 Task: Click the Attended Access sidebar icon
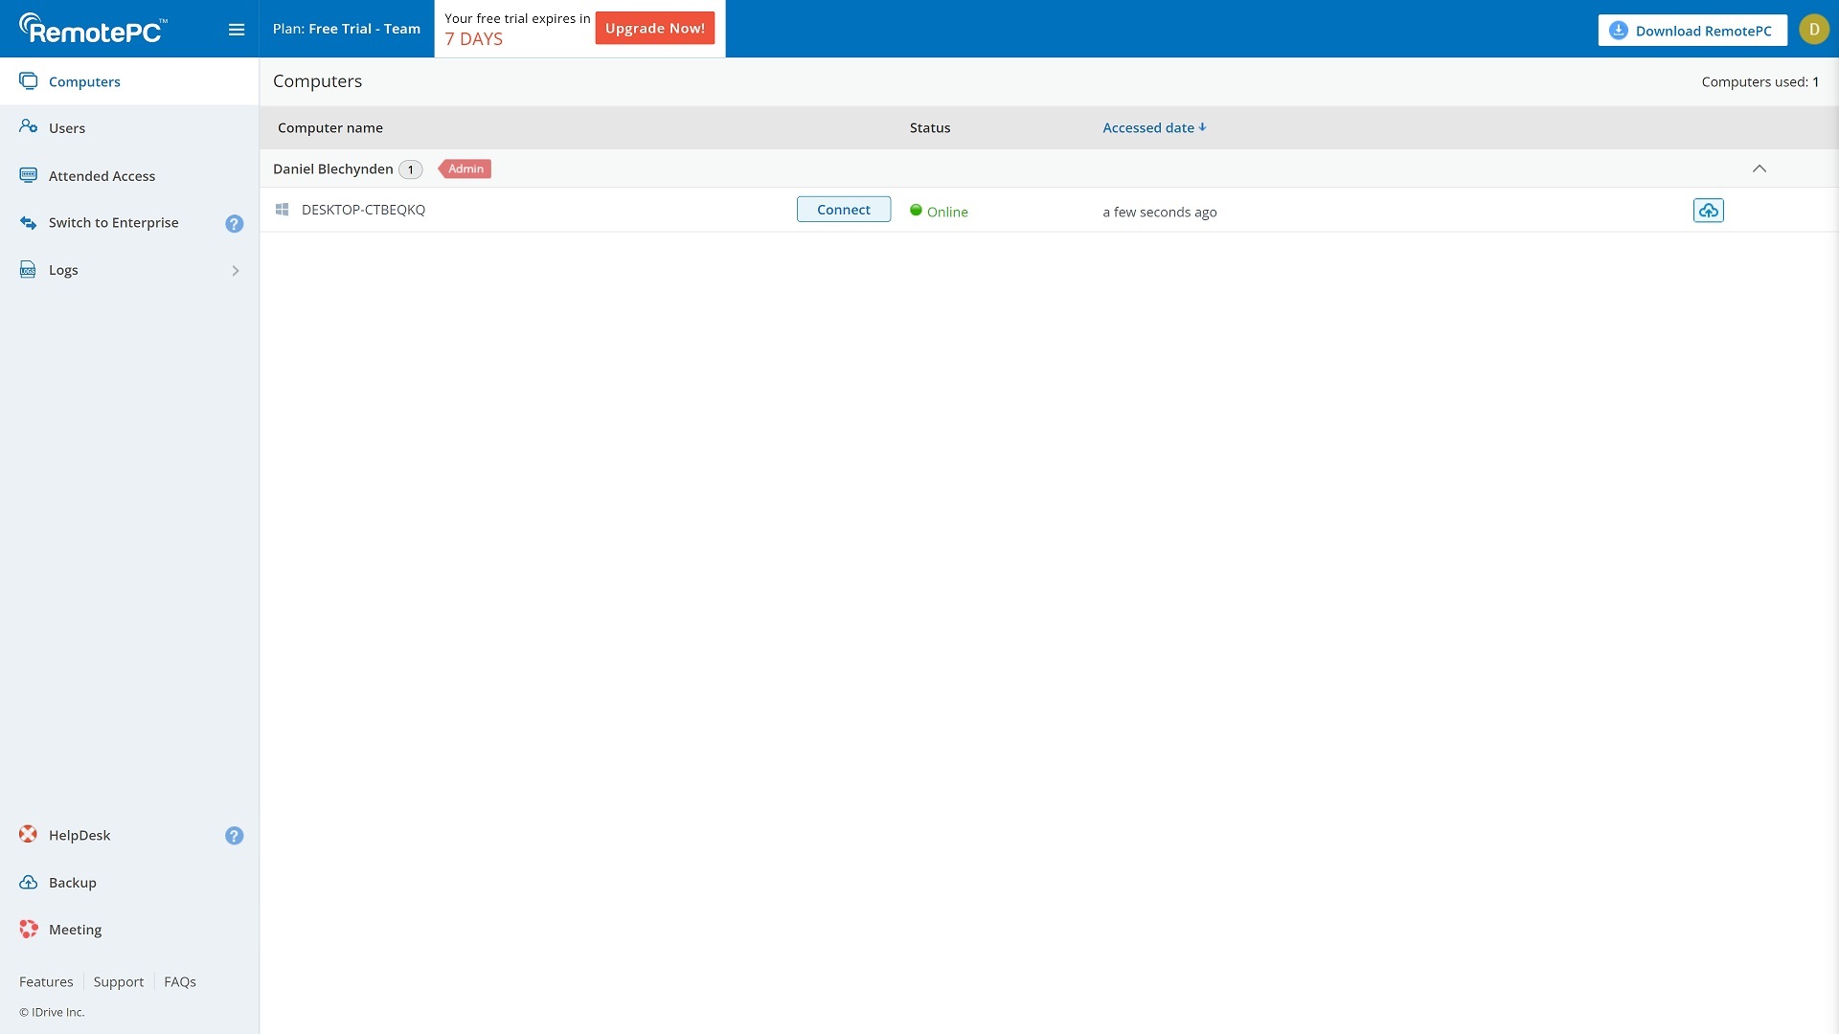28,175
